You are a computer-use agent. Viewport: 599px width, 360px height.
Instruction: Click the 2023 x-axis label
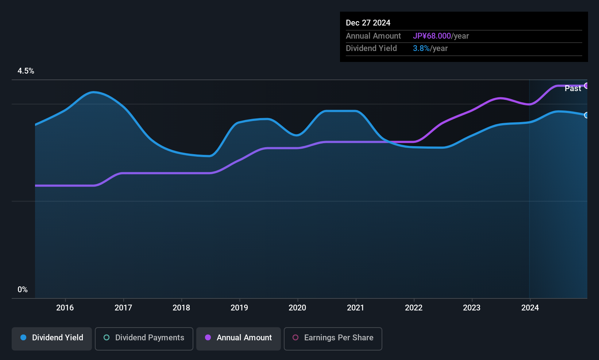472,308
